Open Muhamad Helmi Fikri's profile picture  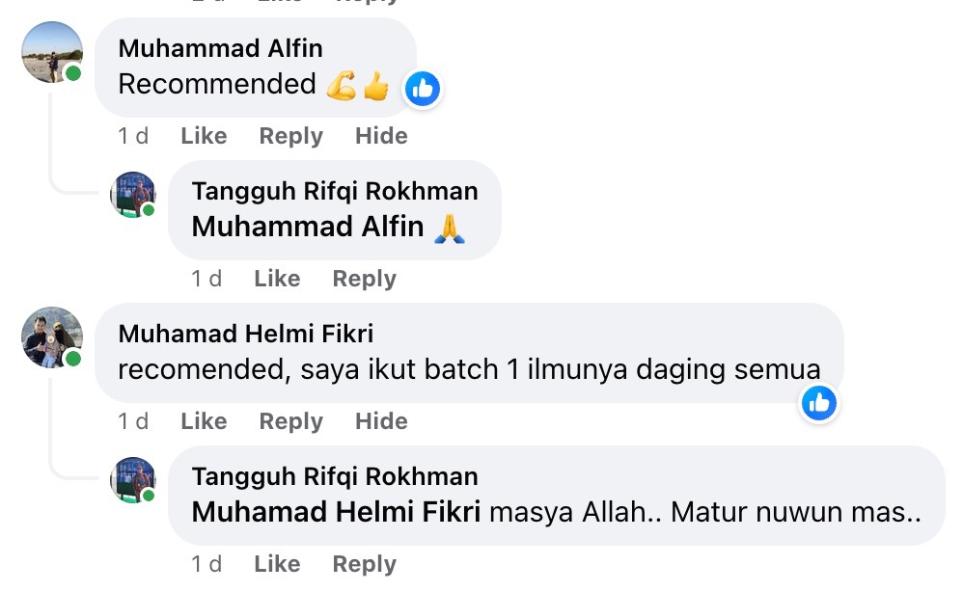point(51,337)
